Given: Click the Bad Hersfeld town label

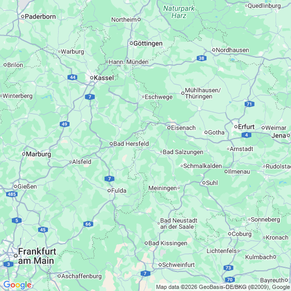Looking at the screenshot, I should [x=131, y=144].
